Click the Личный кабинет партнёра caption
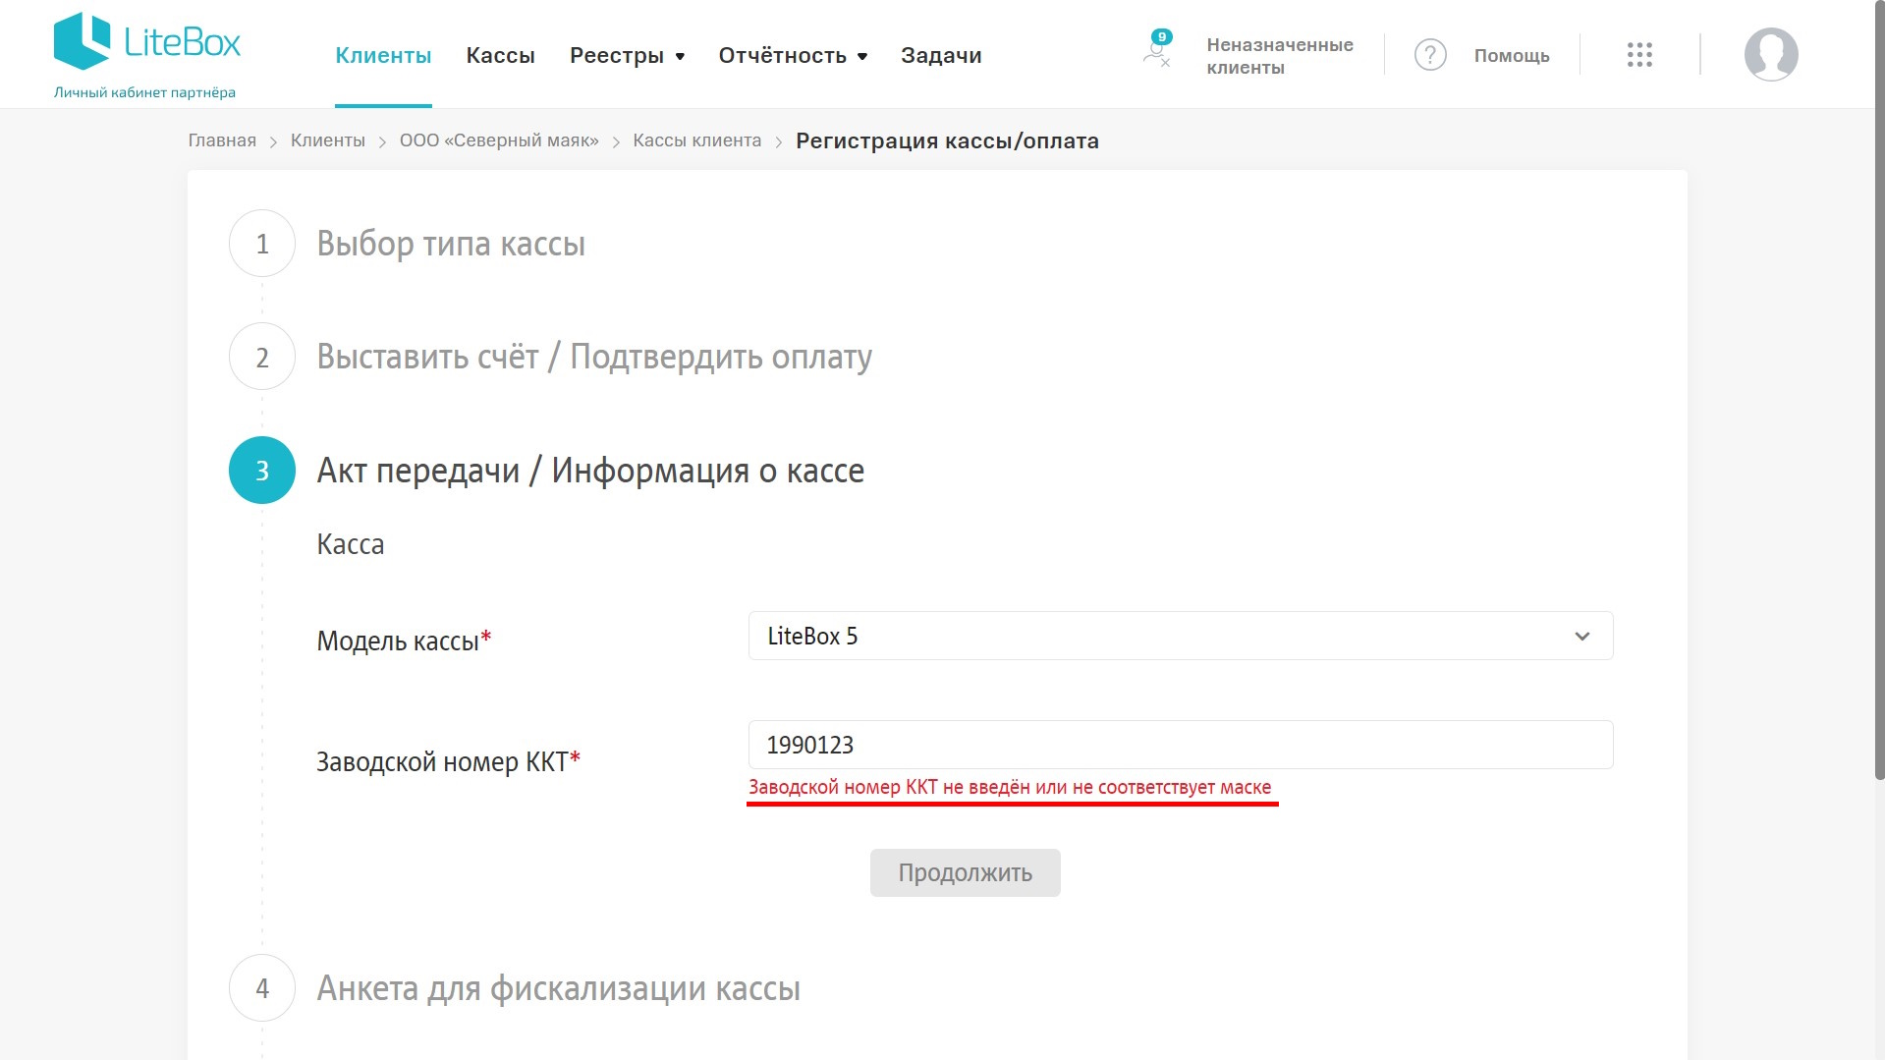This screenshot has width=1885, height=1060. click(144, 92)
